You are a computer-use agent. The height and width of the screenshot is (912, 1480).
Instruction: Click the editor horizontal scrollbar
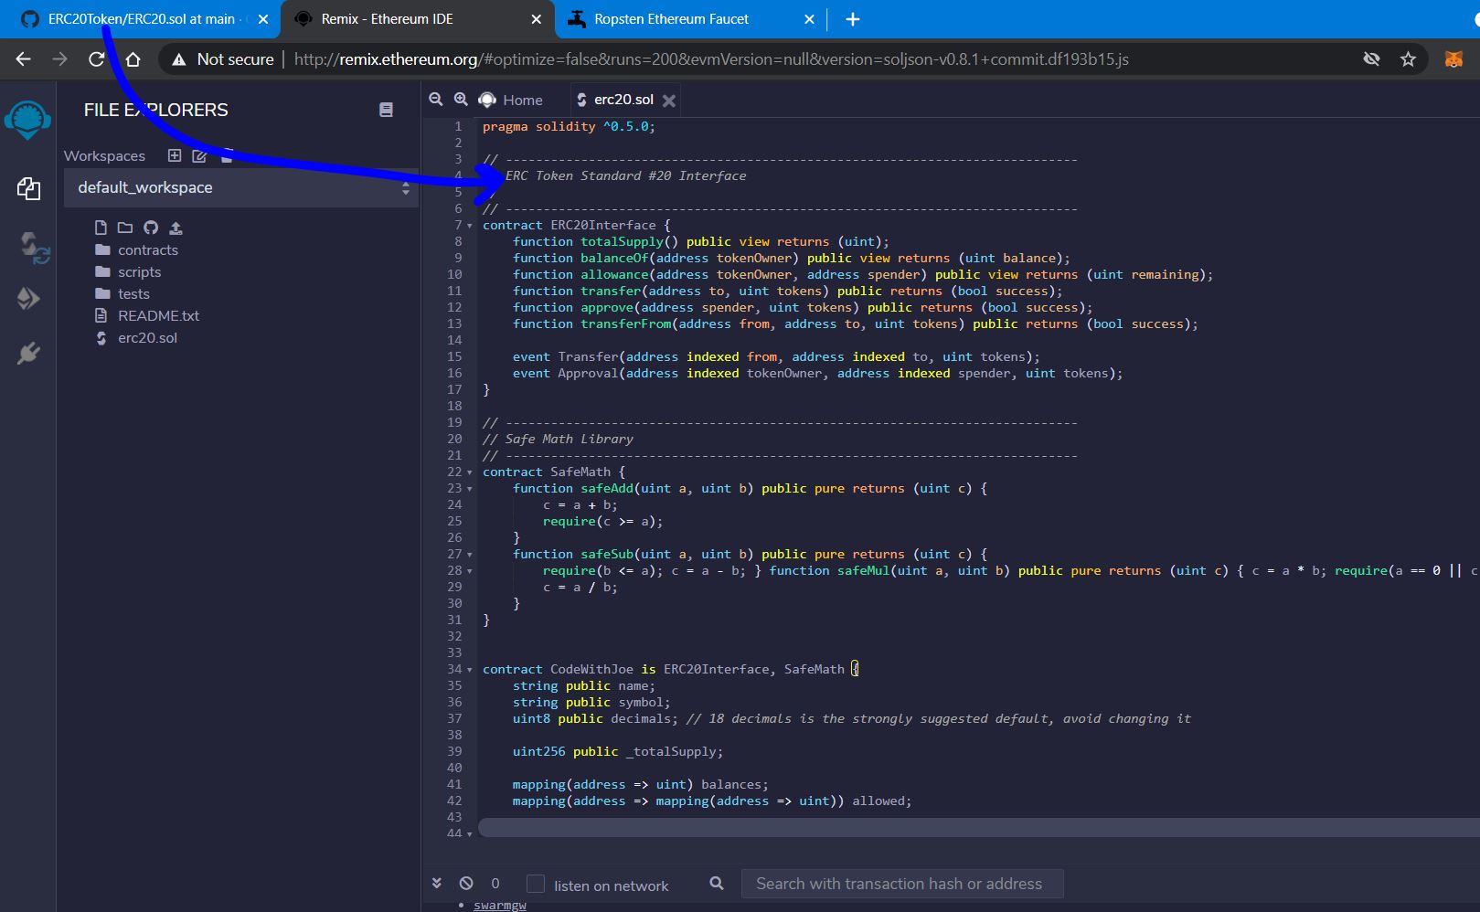click(978, 828)
